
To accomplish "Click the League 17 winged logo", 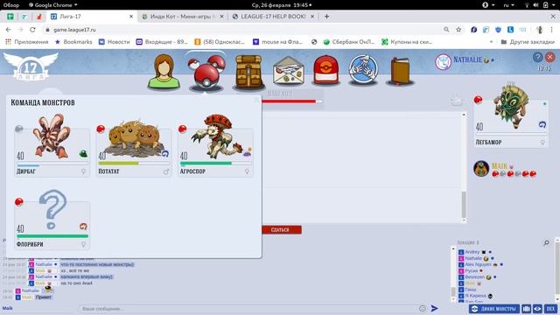I will pyautogui.click(x=31, y=66).
